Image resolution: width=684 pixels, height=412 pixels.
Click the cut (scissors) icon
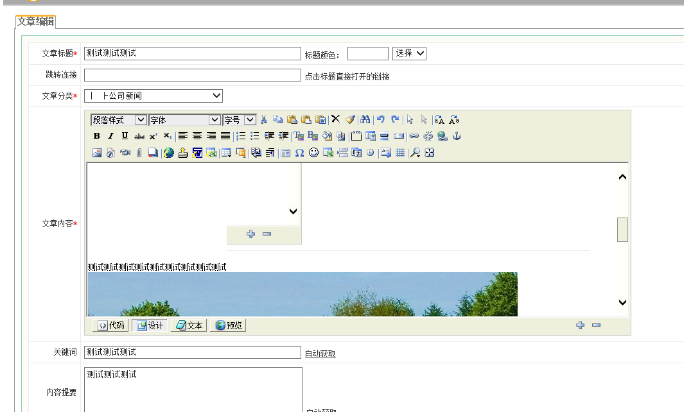tap(264, 119)
